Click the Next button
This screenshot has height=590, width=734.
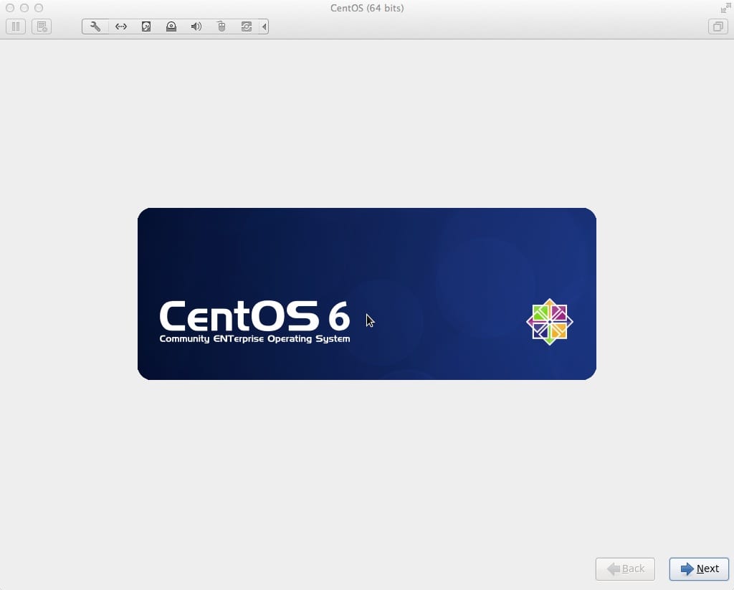pyautogui.click(x=699, y=568)
